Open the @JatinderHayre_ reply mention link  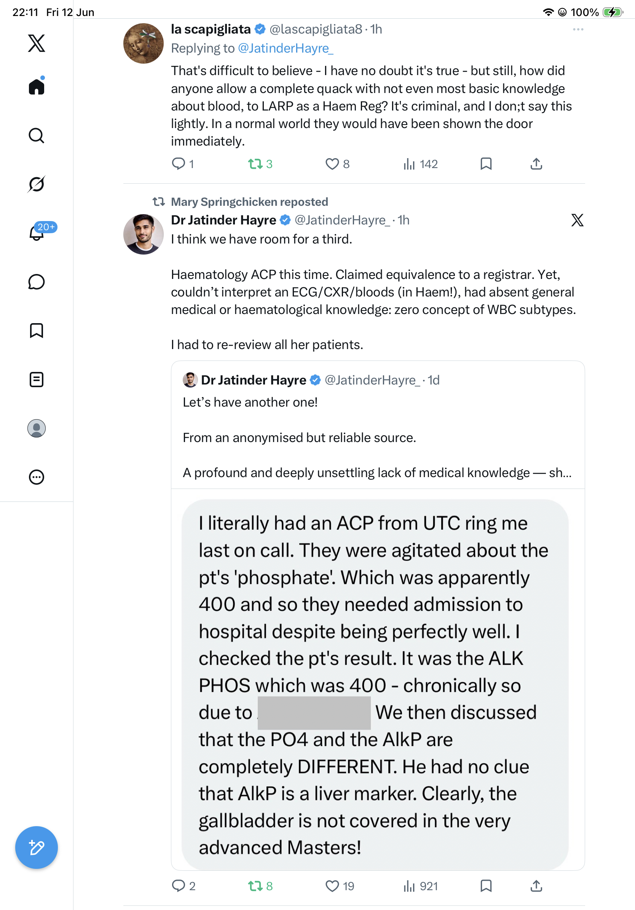(x=286, y=48)
